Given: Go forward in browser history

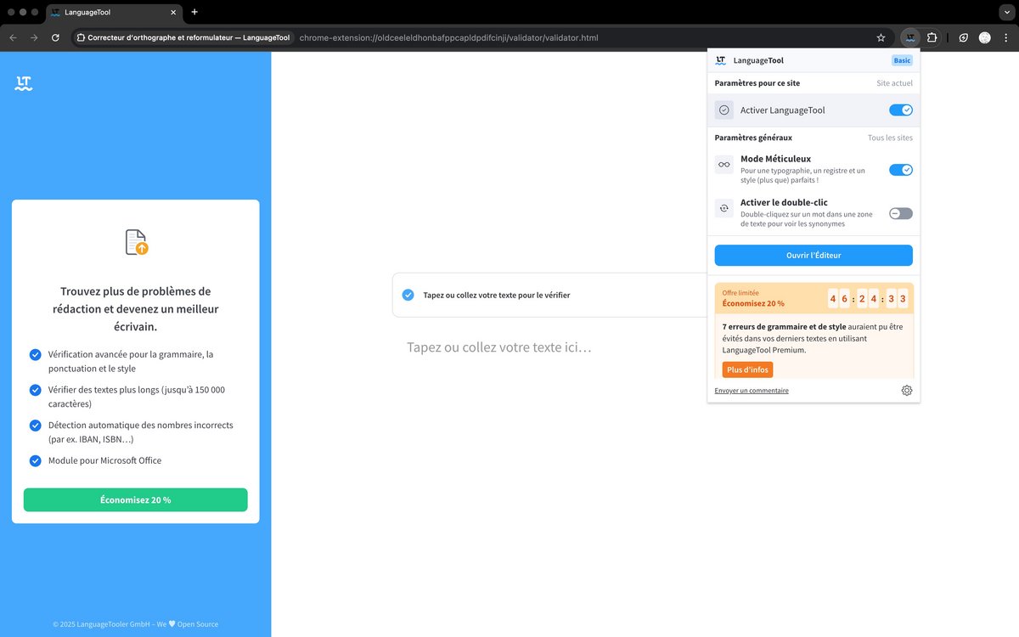Looking at the screenshot, I should click(x=34, y=37).
